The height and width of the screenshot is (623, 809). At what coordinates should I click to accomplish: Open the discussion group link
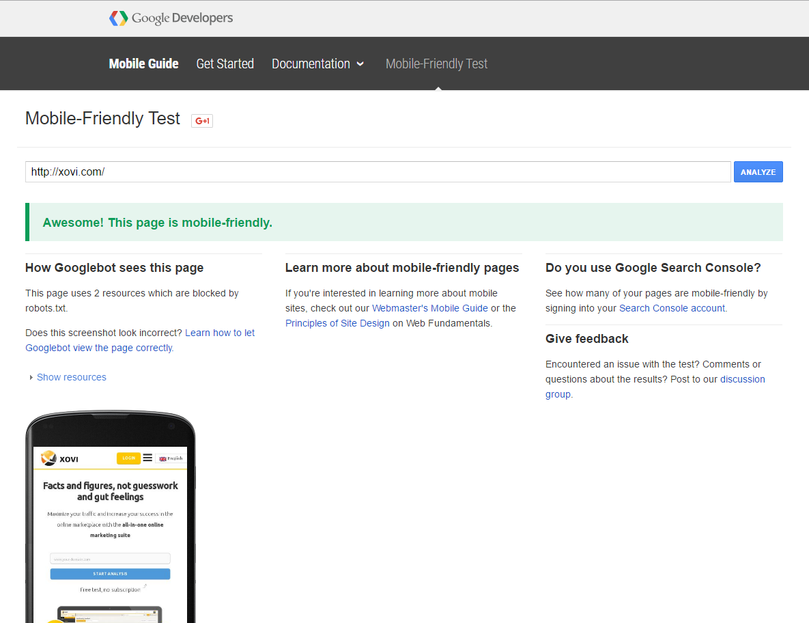655,387
